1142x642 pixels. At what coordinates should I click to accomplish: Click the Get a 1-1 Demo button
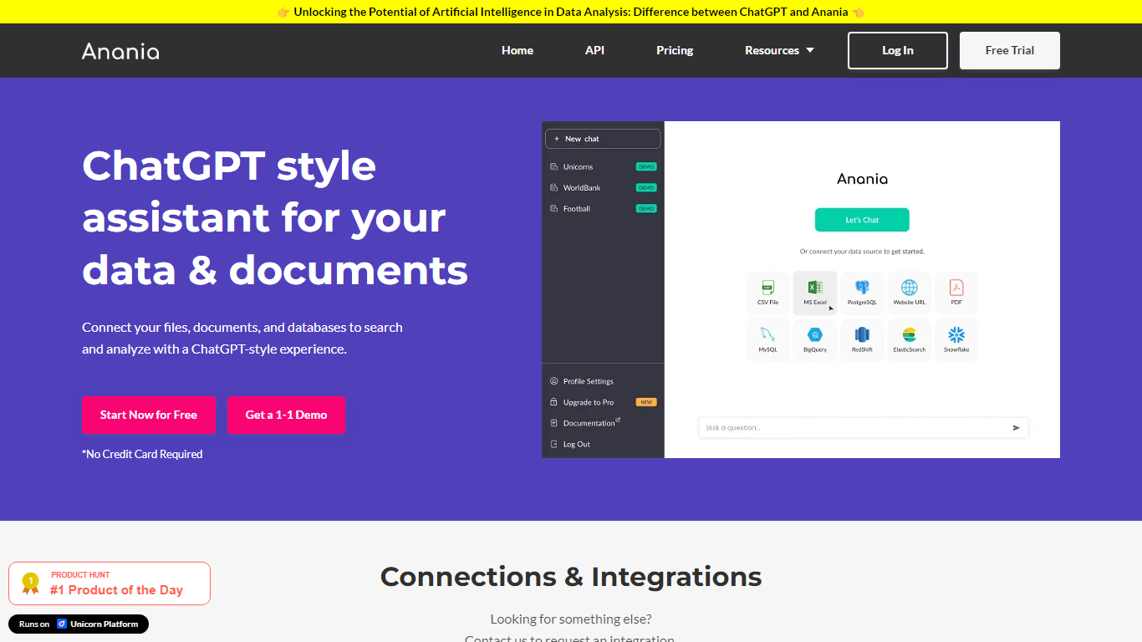coord(286,415)
